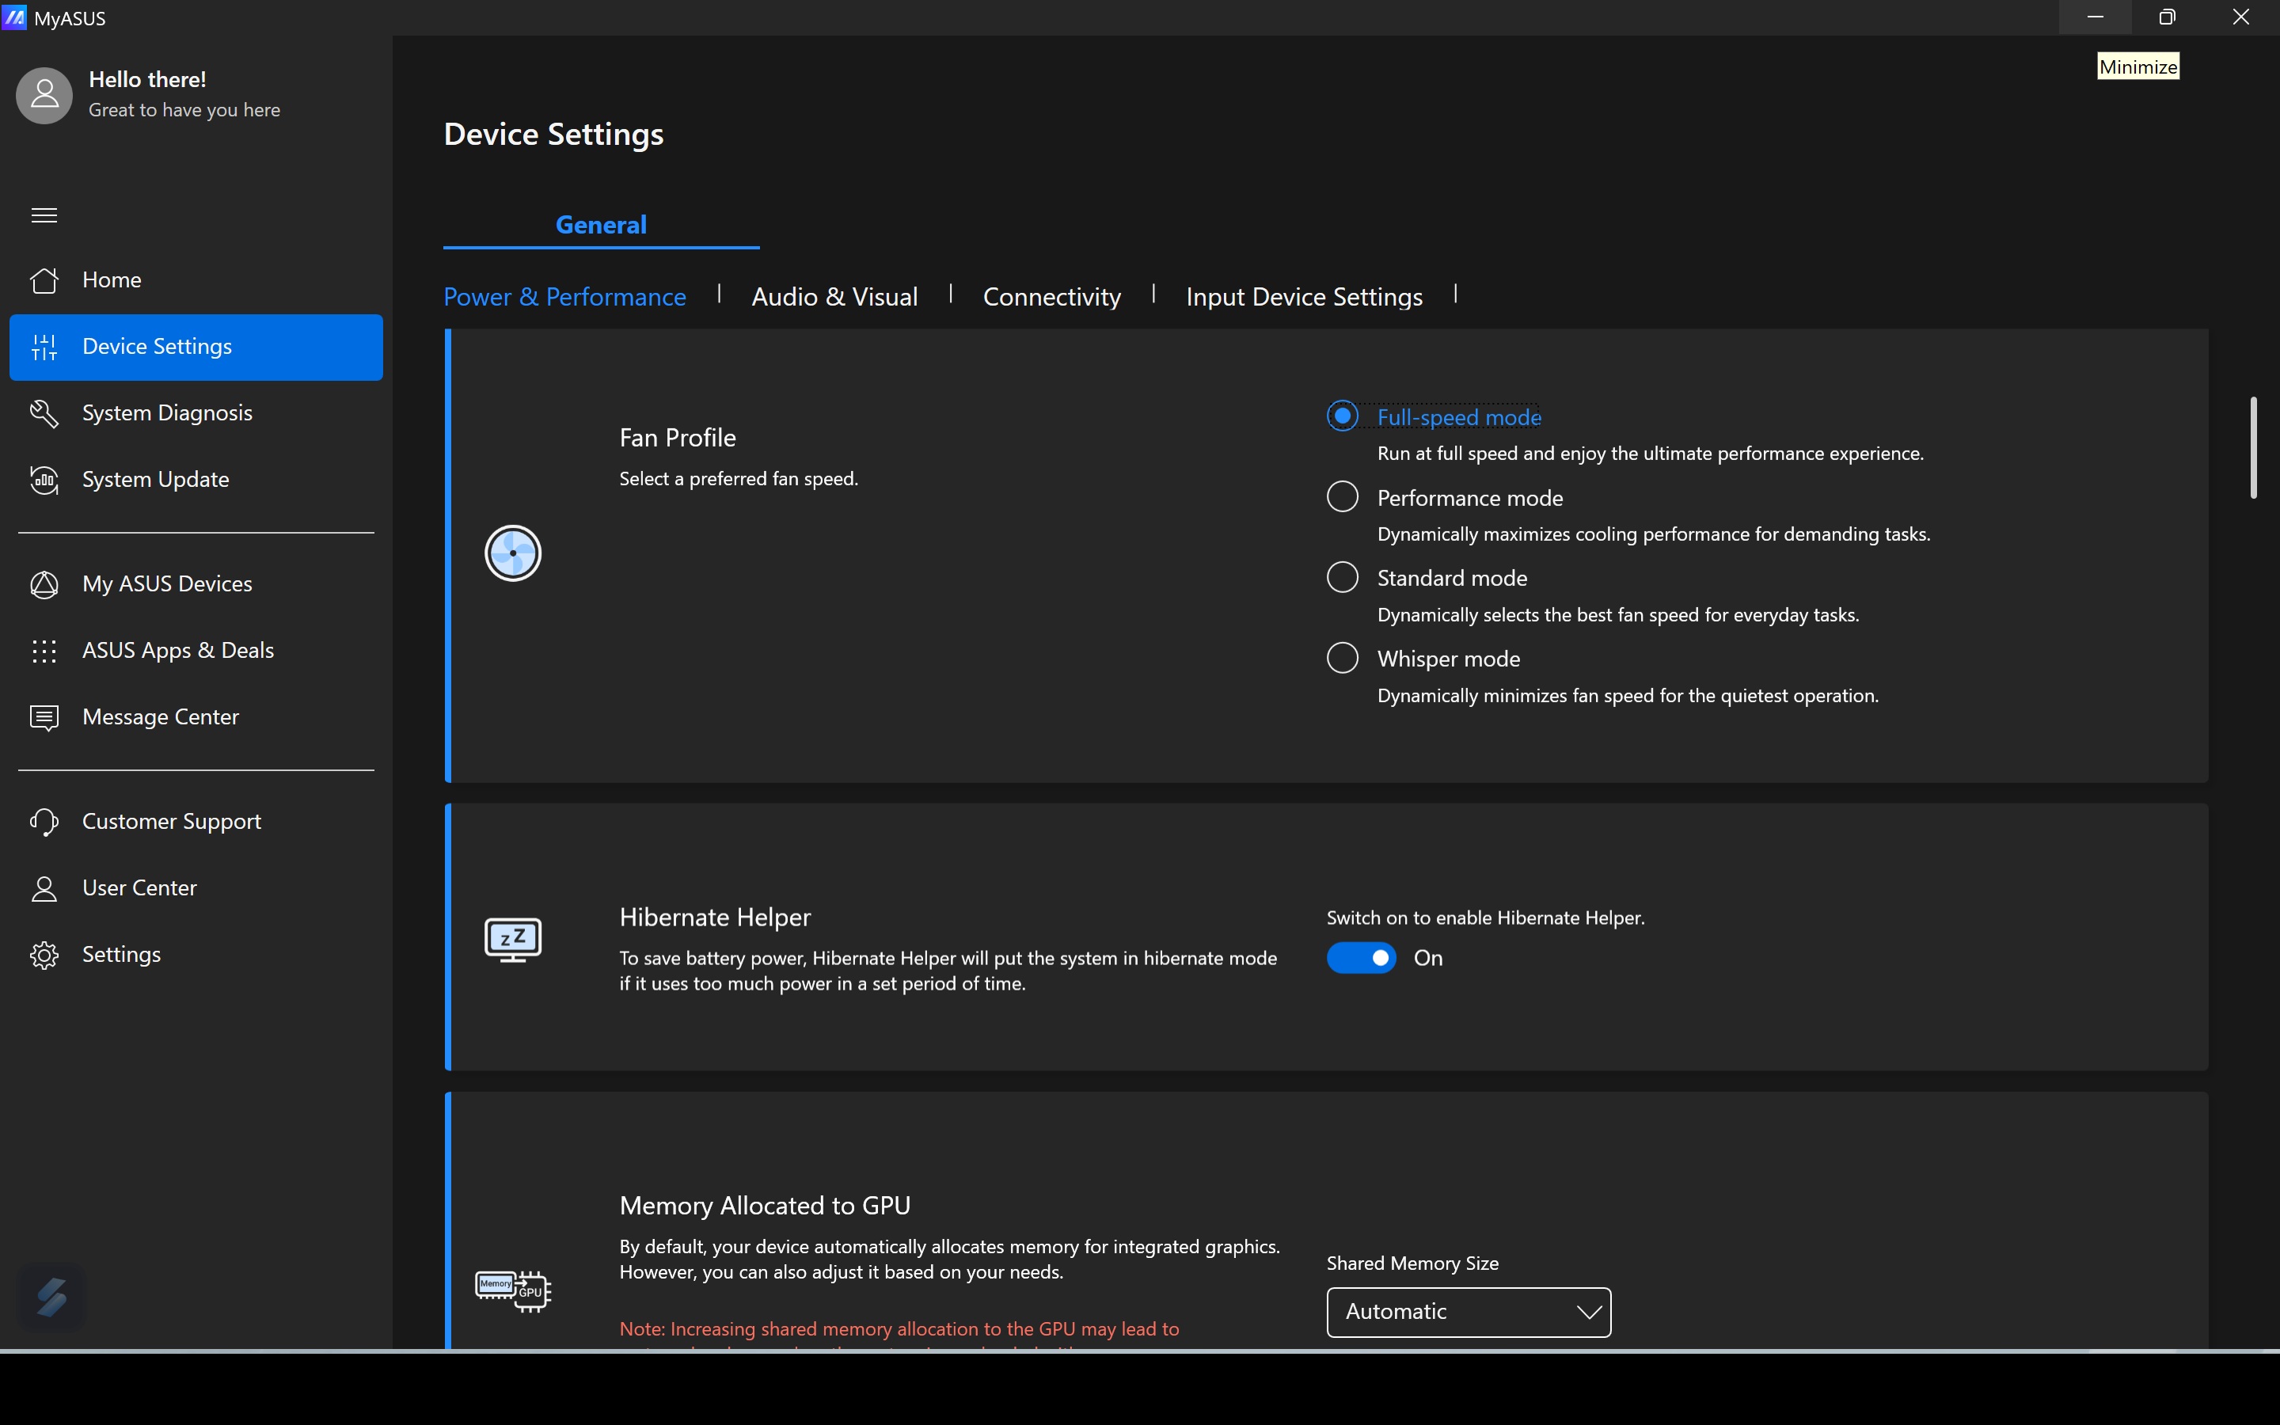Click the Standard mode label text
The height and width of the screenshot is (1425, 2280).
(1452, 579)
